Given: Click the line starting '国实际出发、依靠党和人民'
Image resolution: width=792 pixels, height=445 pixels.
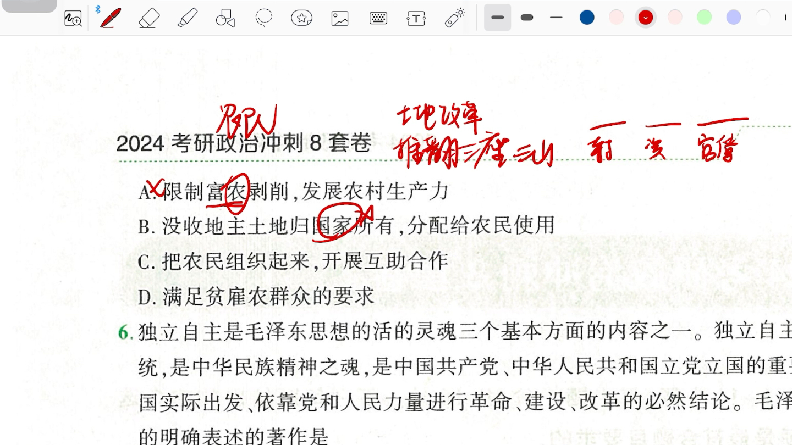Looking at the screenshot, I should [x=465, y=402].
